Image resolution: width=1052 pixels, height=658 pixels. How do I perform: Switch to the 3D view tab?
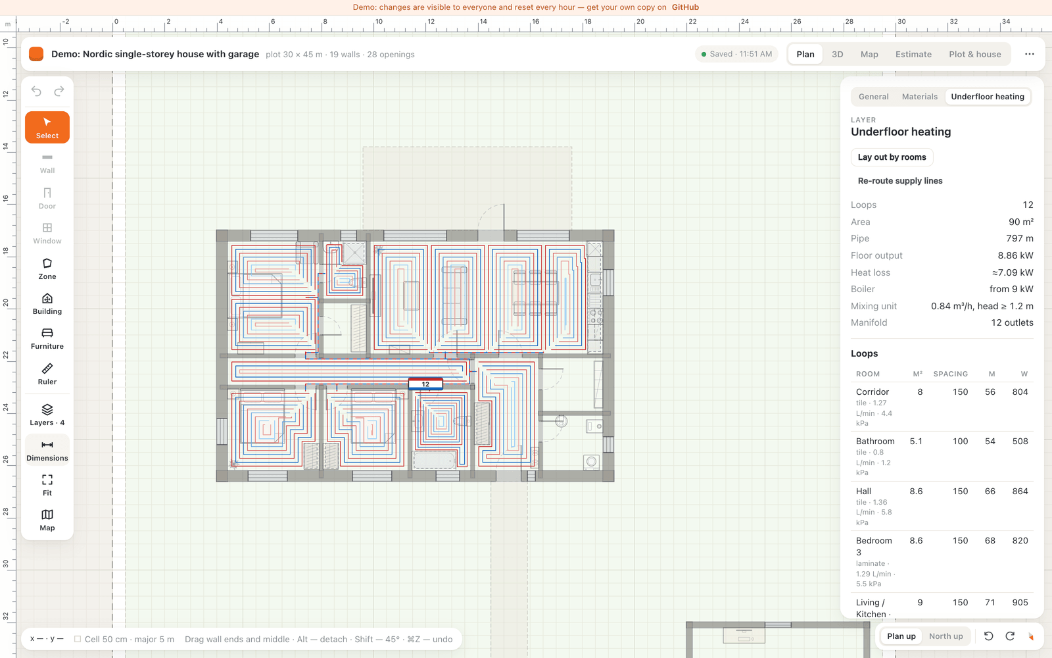(x=838, y=54)
